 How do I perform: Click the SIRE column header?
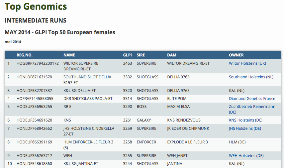[x=141, y=55]
